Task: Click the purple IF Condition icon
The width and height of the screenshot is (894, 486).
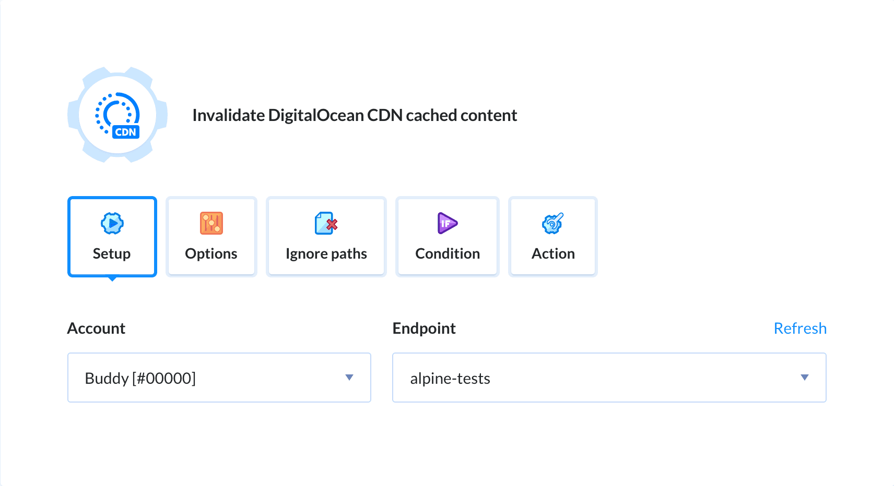Action: [447, 223]
